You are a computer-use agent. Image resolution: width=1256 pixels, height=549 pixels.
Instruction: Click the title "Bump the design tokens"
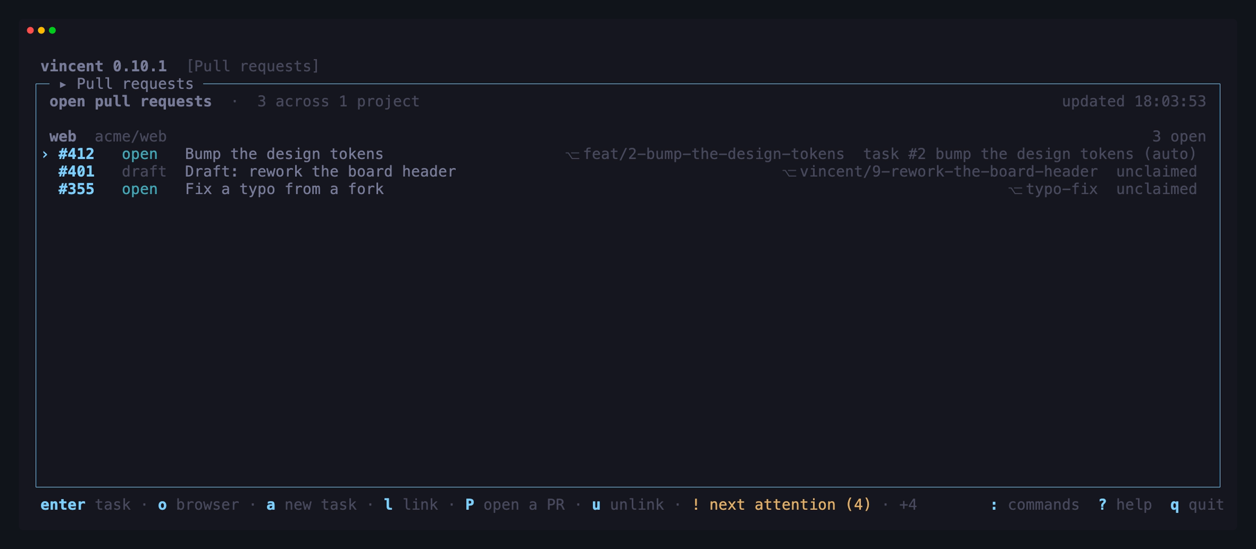[284, 154]
